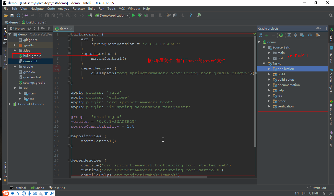Viewport: 334px width, 196px height.
Task: Expand verification tasks in Gradle panel
Action: (x=269, y=106)
